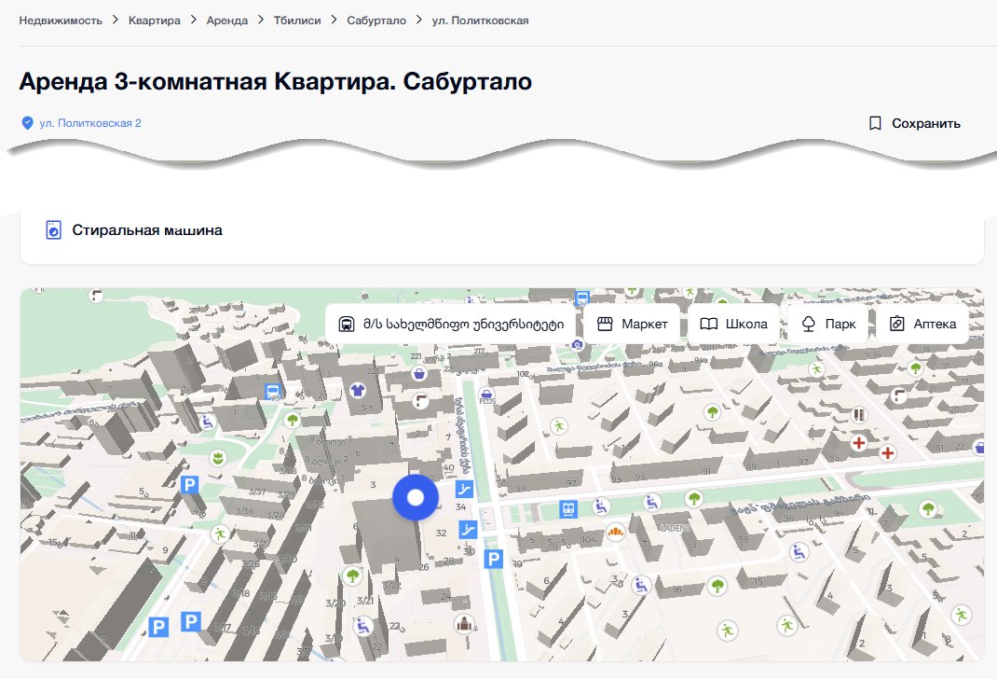The image size is (997, 679).
Task: Click the metro station icon on the map
Action: click(x=567, y=508)
